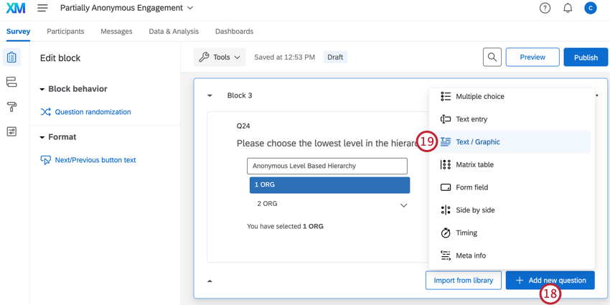610x305 pixels.
Task: Open the Builder clipboard sidebar icon
Action: (11, 57)
